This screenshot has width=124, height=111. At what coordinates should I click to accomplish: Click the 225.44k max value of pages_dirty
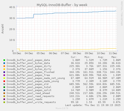coord(115,66)
